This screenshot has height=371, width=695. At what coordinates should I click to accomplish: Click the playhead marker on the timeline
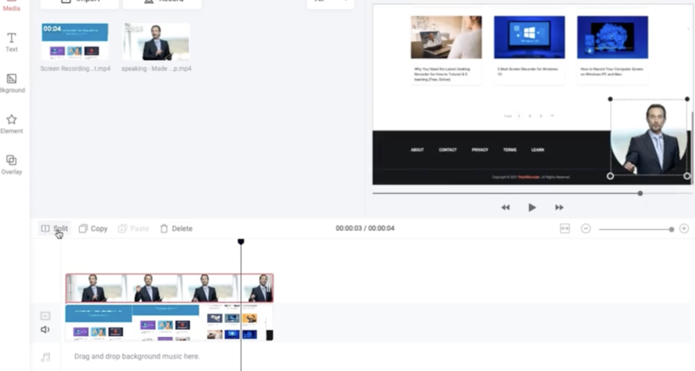point(241,241)
